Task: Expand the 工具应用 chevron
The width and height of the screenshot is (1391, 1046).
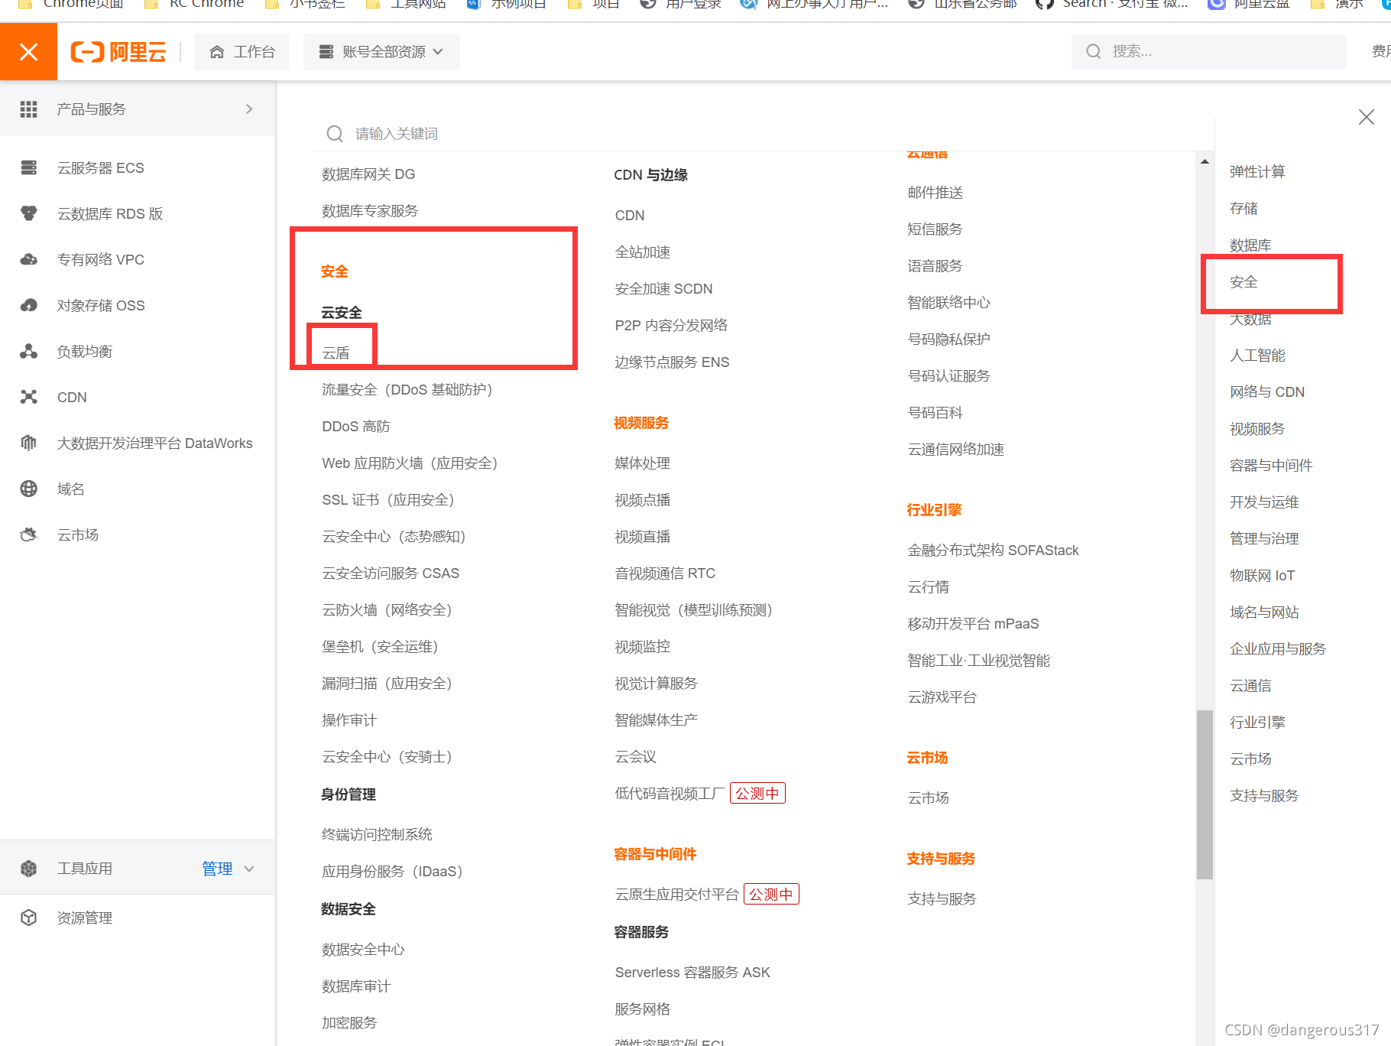Action: pyautogui.click(x=249, y=869)
